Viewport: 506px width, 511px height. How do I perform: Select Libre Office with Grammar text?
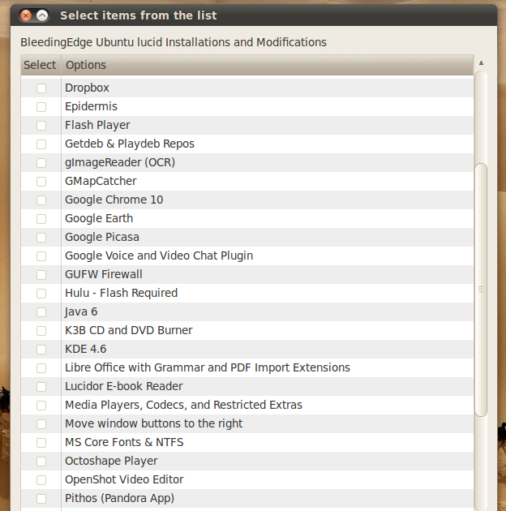pos(208,367)
